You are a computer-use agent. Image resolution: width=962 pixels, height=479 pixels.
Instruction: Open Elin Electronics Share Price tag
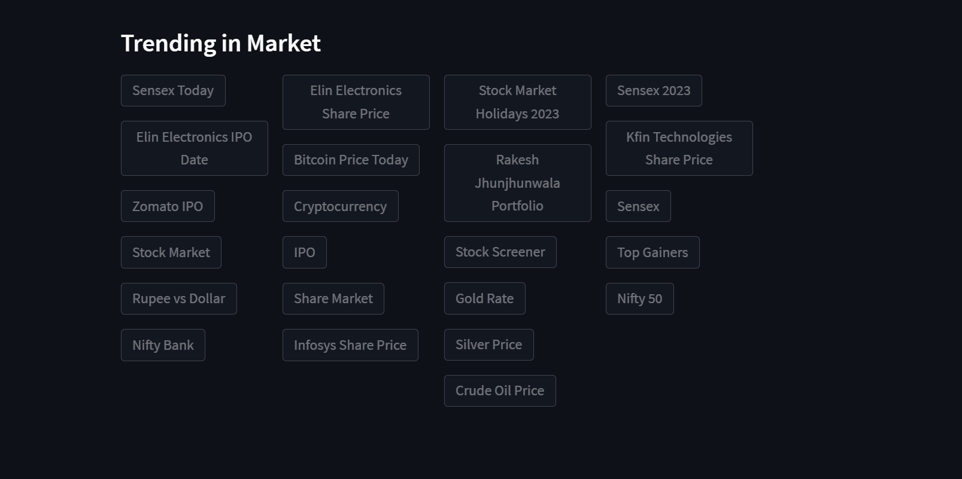[356, 102]
